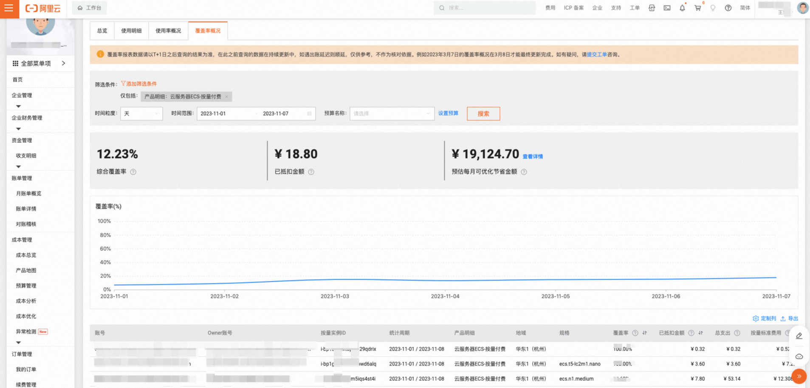Viewport: 810px width, 388px height.
Task: Open the 费用 top menu
Action: point(550,8)
